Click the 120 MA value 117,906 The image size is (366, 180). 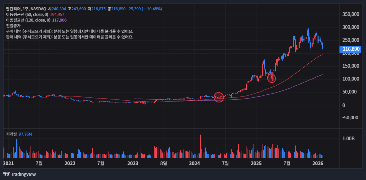tap(59, 20)
